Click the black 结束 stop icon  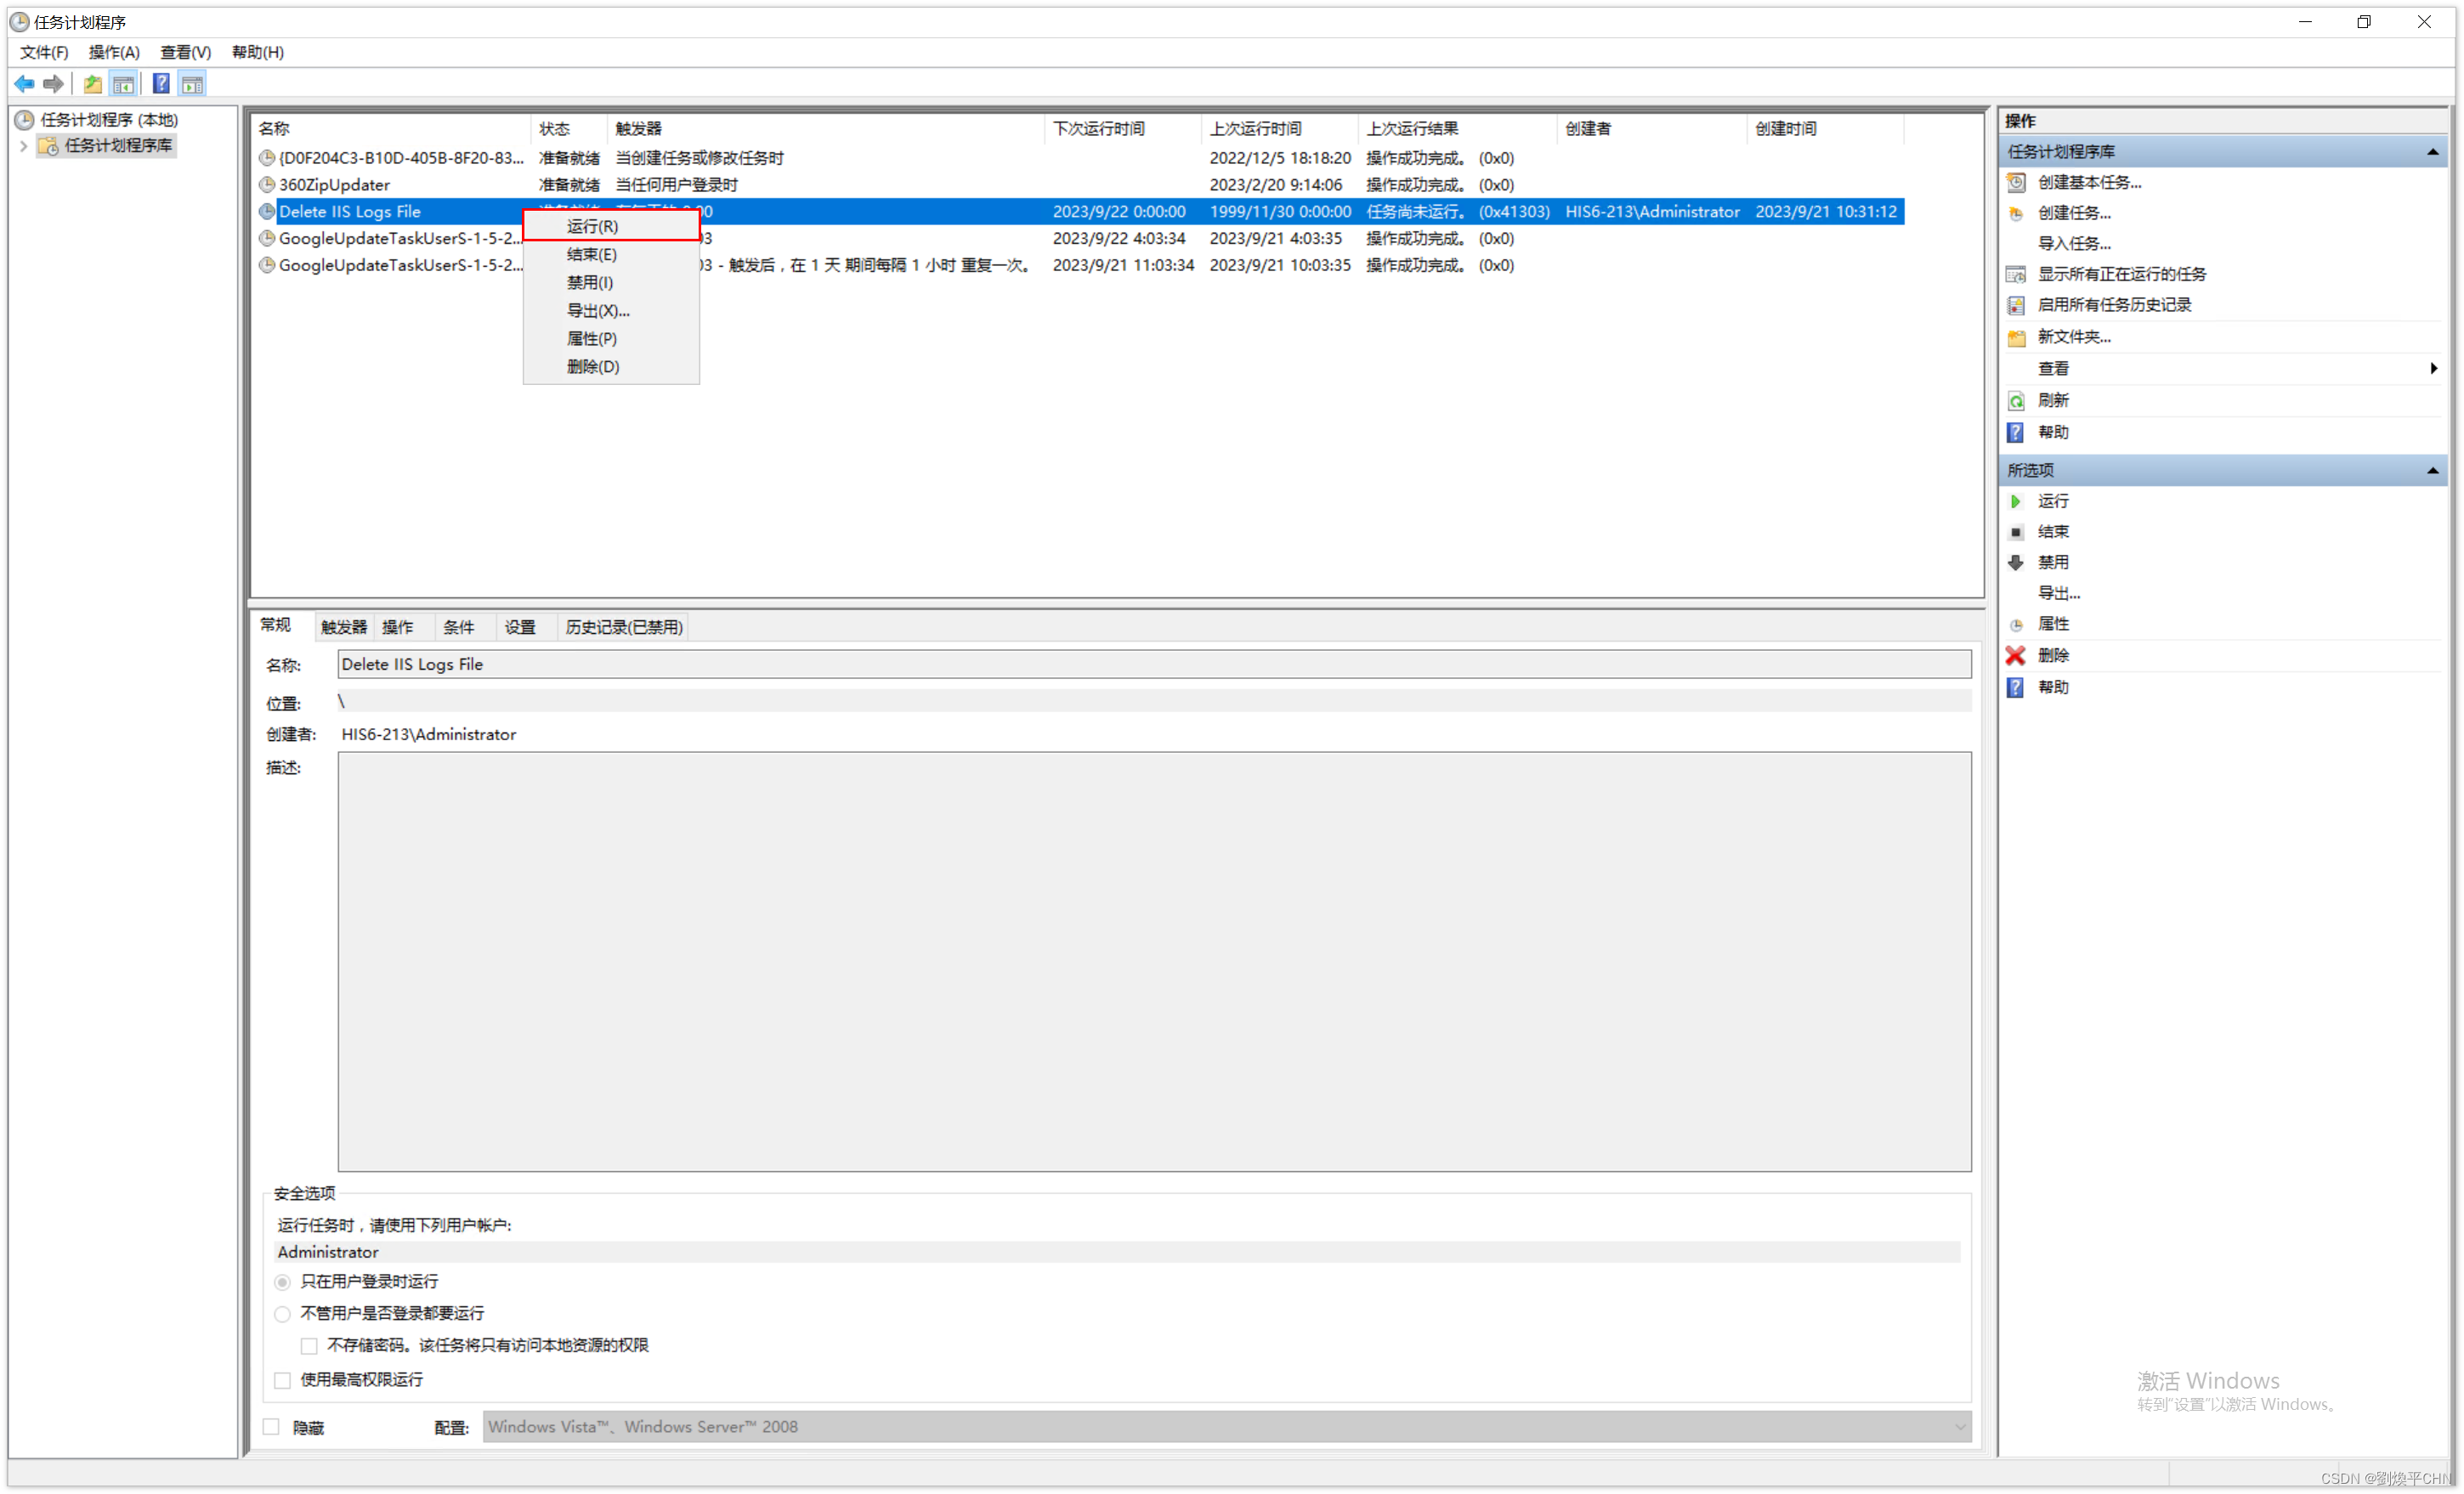pyautogui.click(x=2016, y=533)
